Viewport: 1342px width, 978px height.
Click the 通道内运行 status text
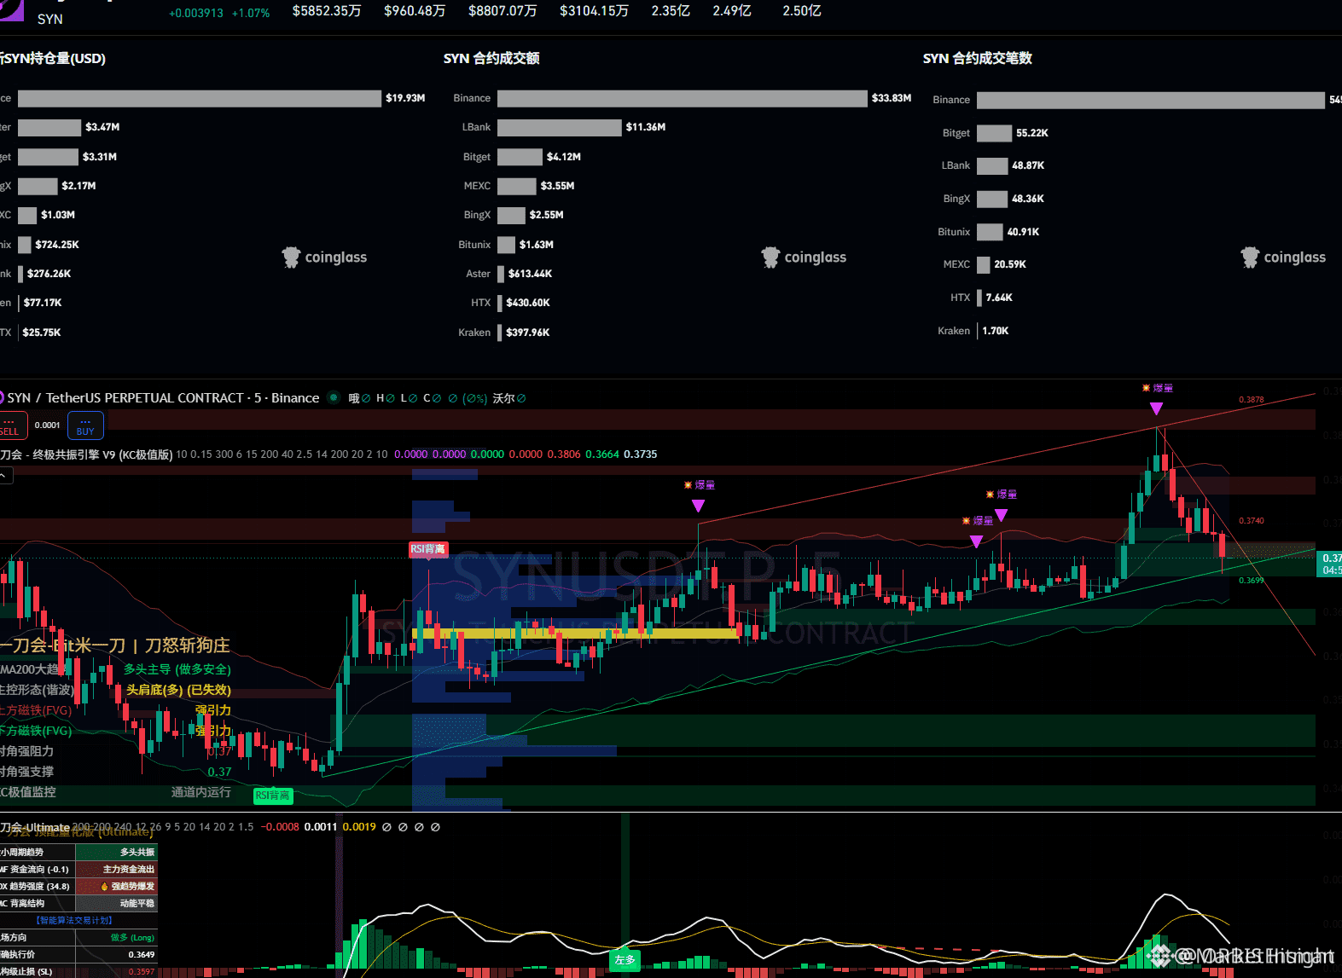tap(201, 792)
